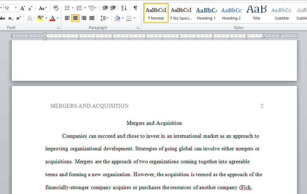This screenshot has width=307, height=194.
Task: Apply the Heading 2 style
Action: [232, 13]
